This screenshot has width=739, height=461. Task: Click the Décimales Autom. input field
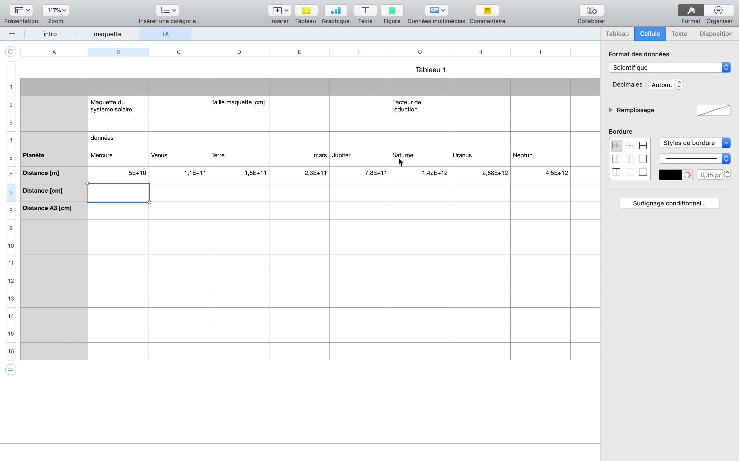[661, 85]
